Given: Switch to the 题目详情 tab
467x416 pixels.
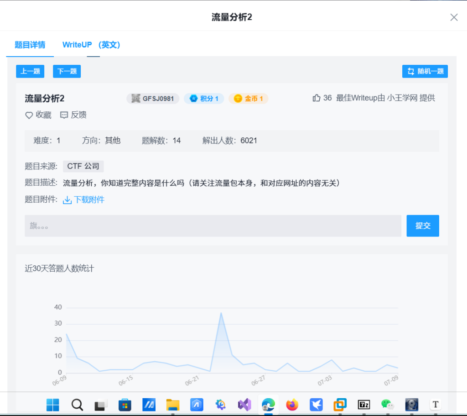Looking at the screenshot, I should [x=30, y=45].
